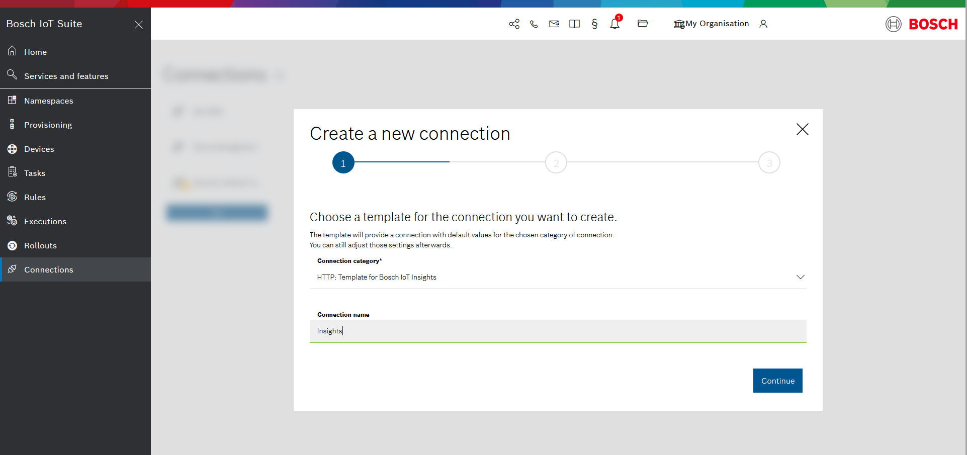Open Provisioning menu entry

pyautogui.click(x=75, y=125)
